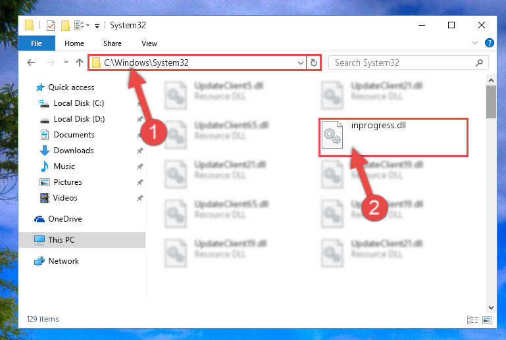Screen dimensions: 506x340
Task: Click the Search System32 box
Action: click(x=408, y=62)
